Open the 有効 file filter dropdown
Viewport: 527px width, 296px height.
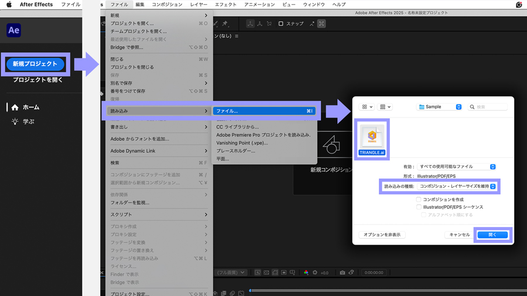(456, 167)
